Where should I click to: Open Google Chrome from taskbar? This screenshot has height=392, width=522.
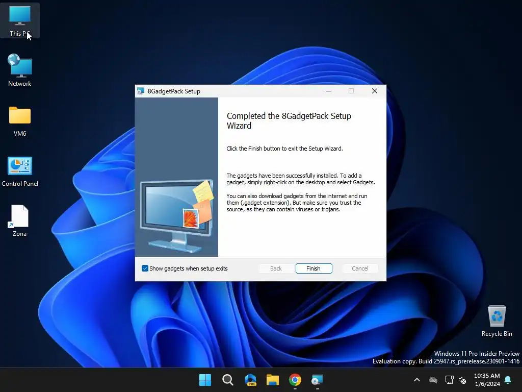[x=295, y=380]
